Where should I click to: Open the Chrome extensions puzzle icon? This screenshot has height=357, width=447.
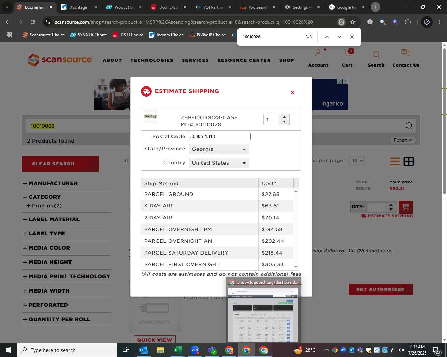(408, 22)
